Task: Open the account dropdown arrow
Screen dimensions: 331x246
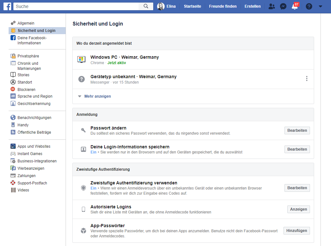Action: [320, 6]
